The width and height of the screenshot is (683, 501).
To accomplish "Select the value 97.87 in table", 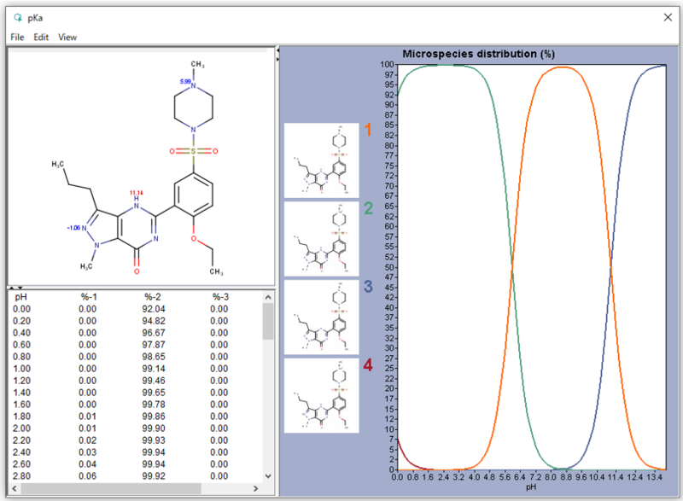I will [x=154, y=345].
